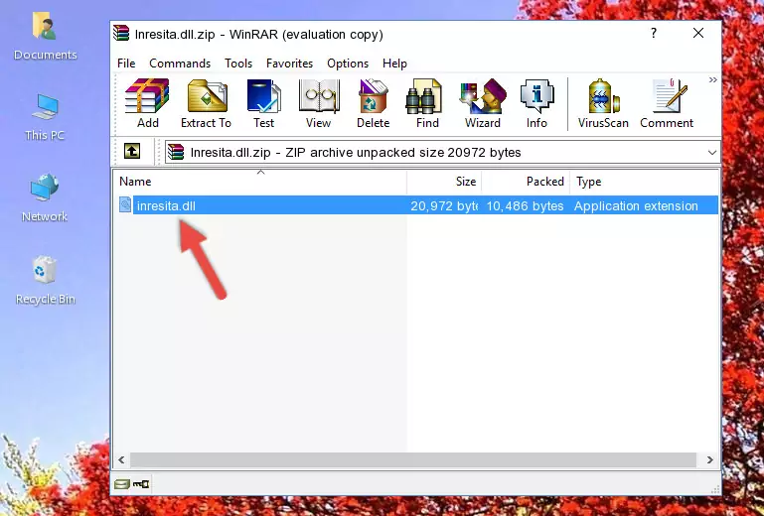Click the Application extension type cell
The height and width of the screenshot is (516, 764).
point(636,206)
